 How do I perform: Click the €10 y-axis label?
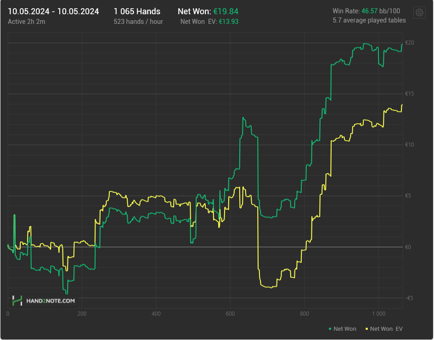point(410,145)
